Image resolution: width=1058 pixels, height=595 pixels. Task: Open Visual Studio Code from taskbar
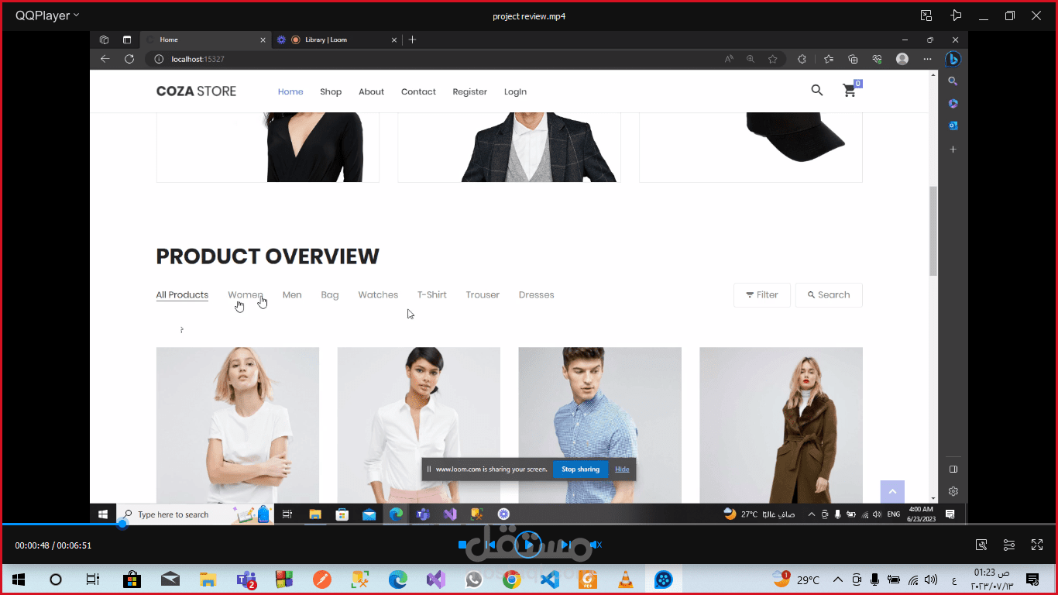549,579
